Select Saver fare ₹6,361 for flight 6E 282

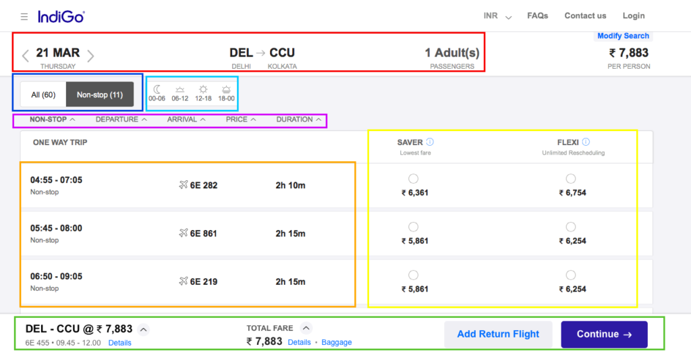pyautogui.click(x=413, y=179)
